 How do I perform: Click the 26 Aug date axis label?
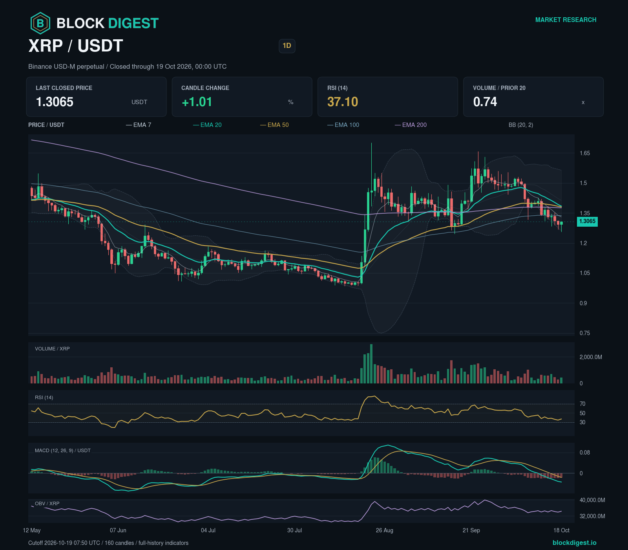tap(385, 530)
